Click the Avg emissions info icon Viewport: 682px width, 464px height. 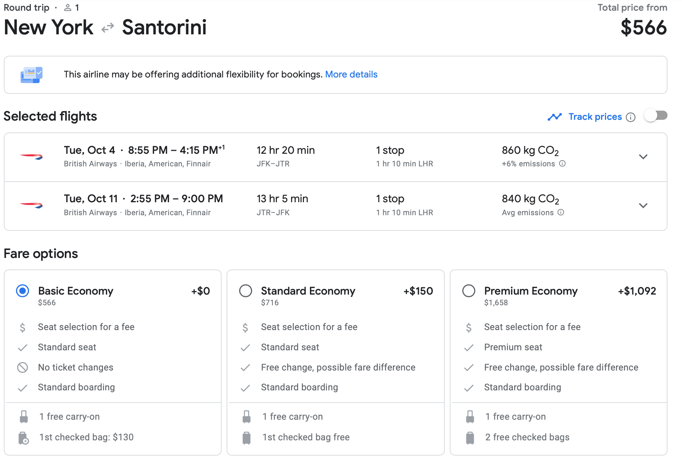coord(561,213)
